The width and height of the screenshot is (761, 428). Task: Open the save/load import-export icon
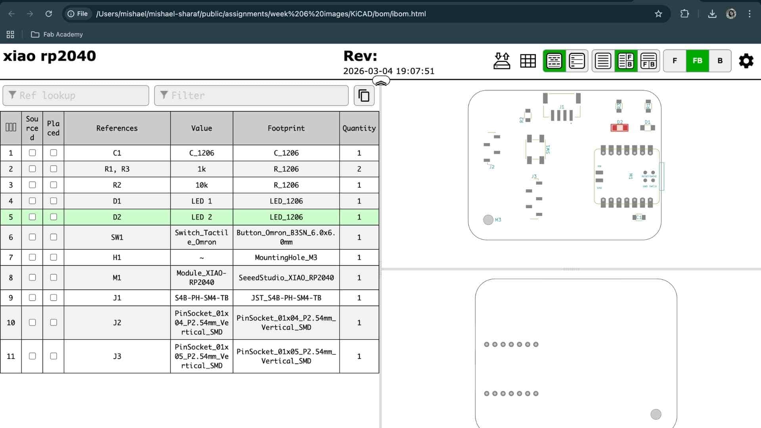pos(501,61)
